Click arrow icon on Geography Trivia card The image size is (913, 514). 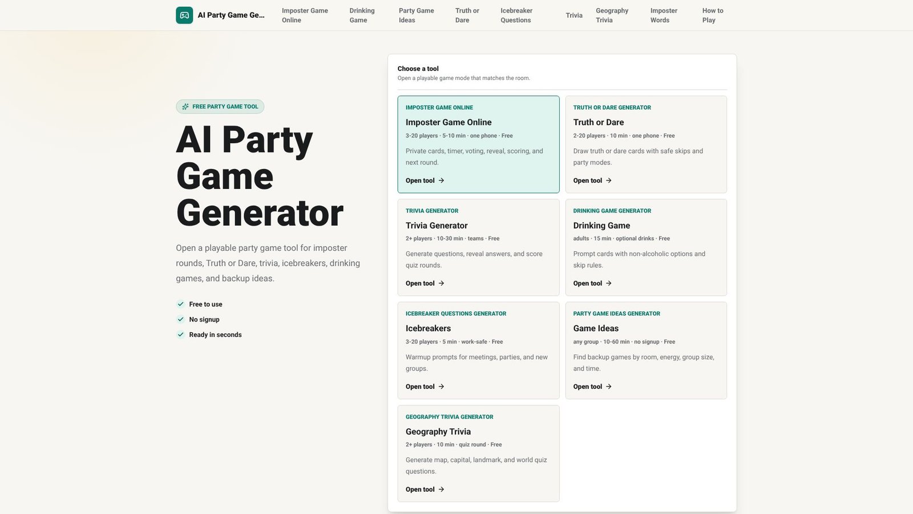coord(441,489)
